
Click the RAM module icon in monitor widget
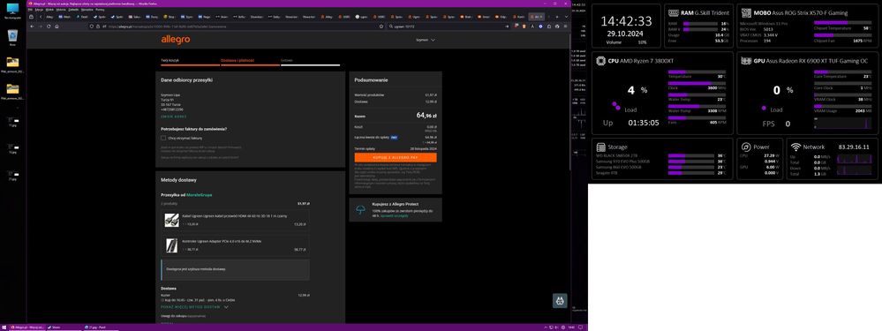[x=674, y=12]
